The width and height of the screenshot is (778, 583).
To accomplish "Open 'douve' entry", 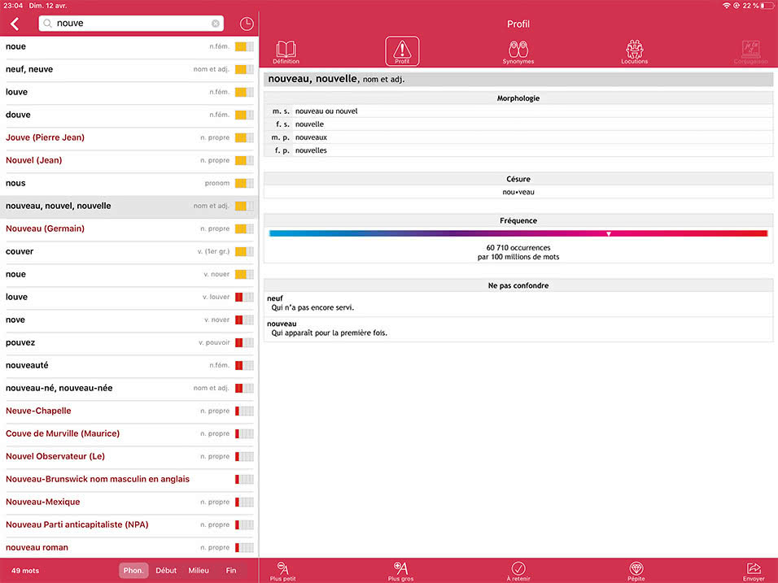I will (129, 115).
